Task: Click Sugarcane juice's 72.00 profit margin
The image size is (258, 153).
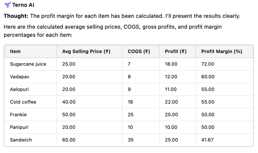Action: click(208, 64)
